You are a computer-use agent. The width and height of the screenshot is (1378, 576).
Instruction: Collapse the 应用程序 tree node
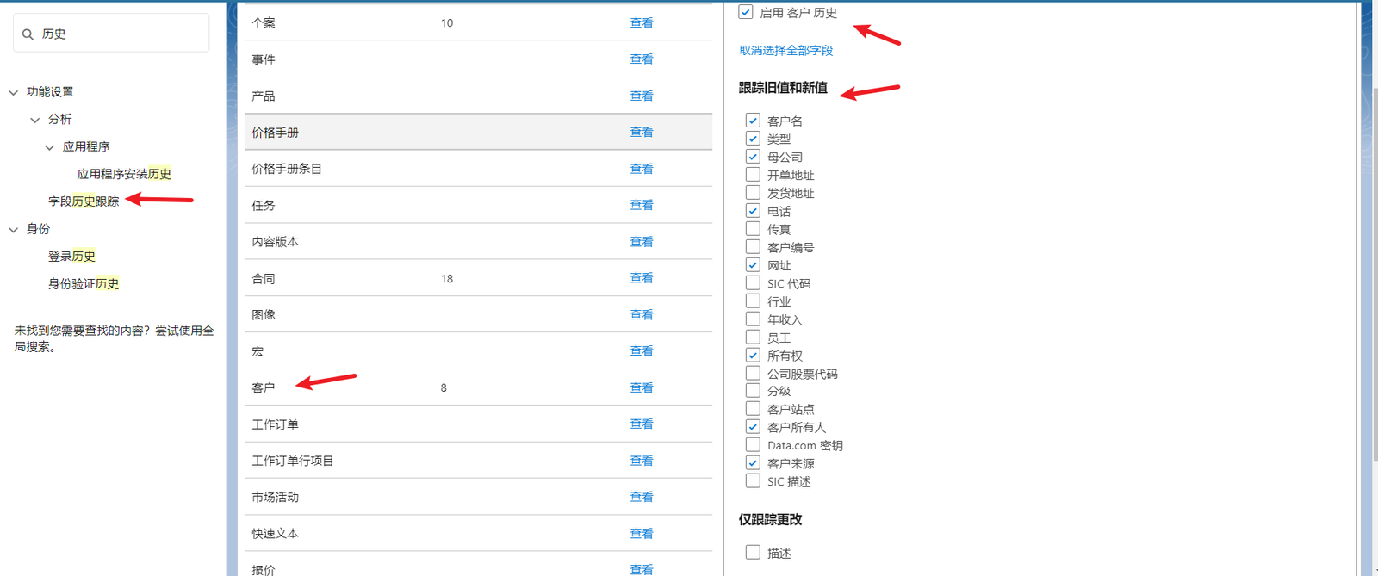tap(50, 147)
